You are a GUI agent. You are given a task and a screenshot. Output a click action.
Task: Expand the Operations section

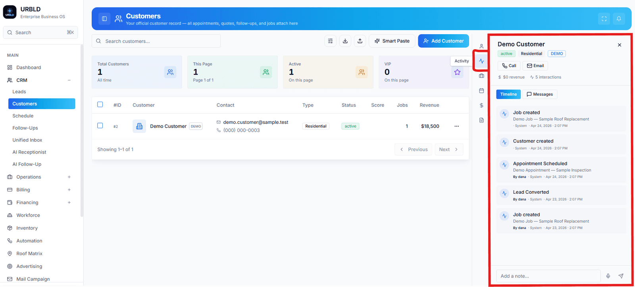(69, 177)
